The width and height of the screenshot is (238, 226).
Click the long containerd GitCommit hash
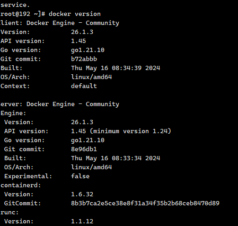[x=145, y=203]
